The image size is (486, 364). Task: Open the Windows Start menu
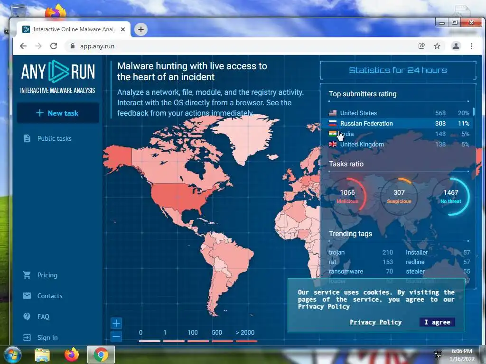coord(13,355)
